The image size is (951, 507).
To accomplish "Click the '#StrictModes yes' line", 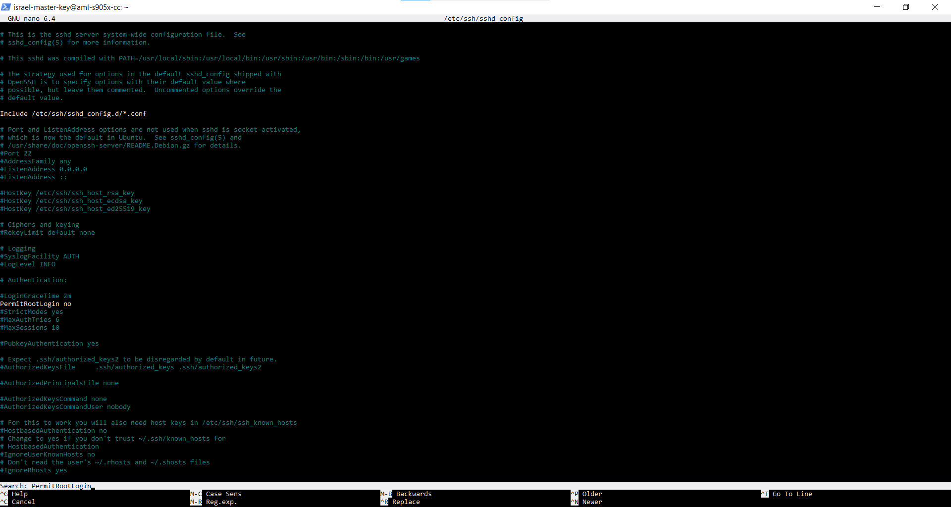I will click(32, 311).
